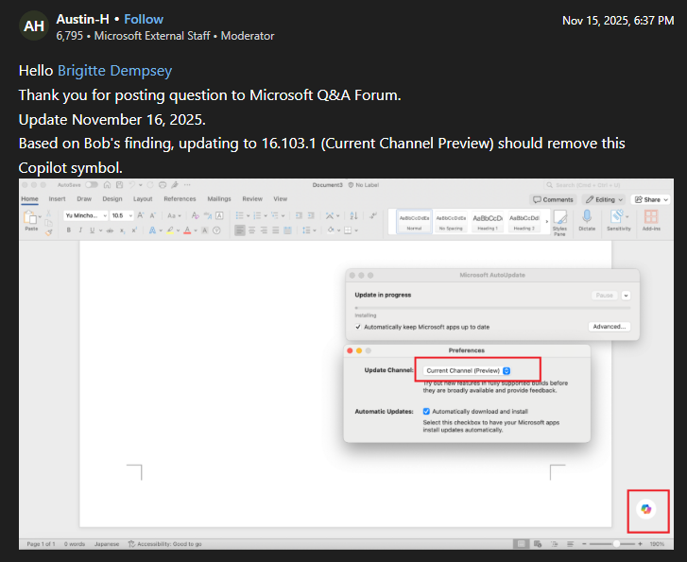Click the Align Left icon
687x562 pixels.
(240, 230)
